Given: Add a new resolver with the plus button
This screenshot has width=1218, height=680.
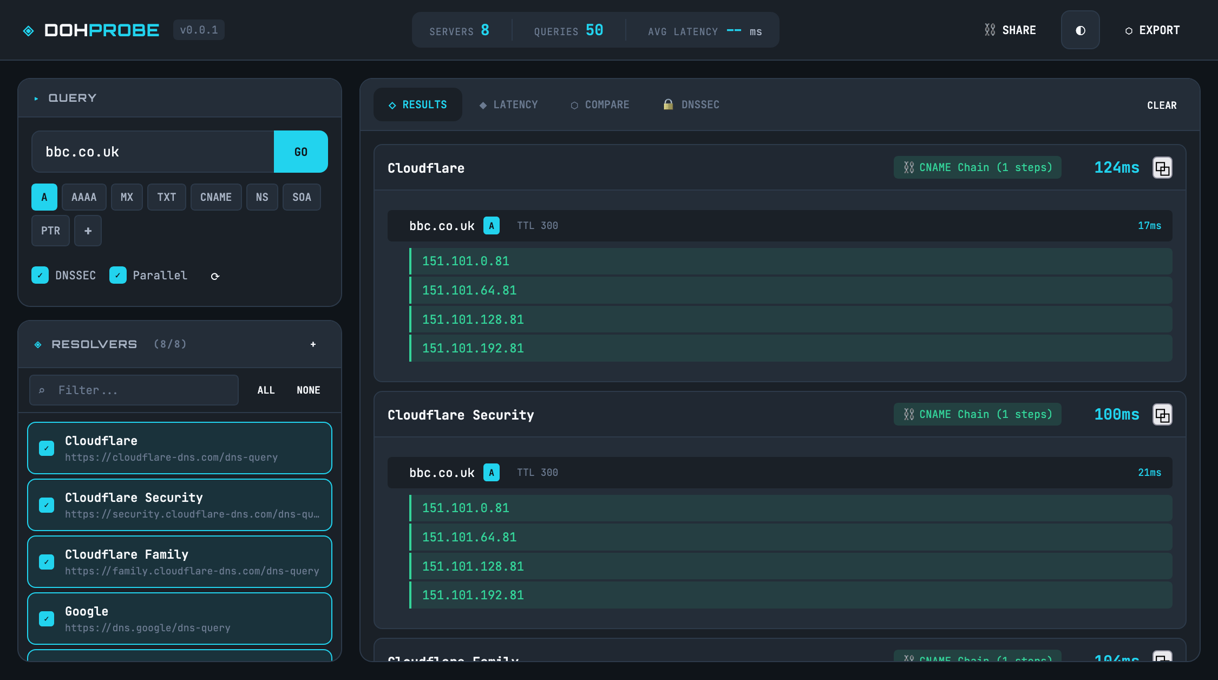Looking at the screenshot, I should coord(313,344).
